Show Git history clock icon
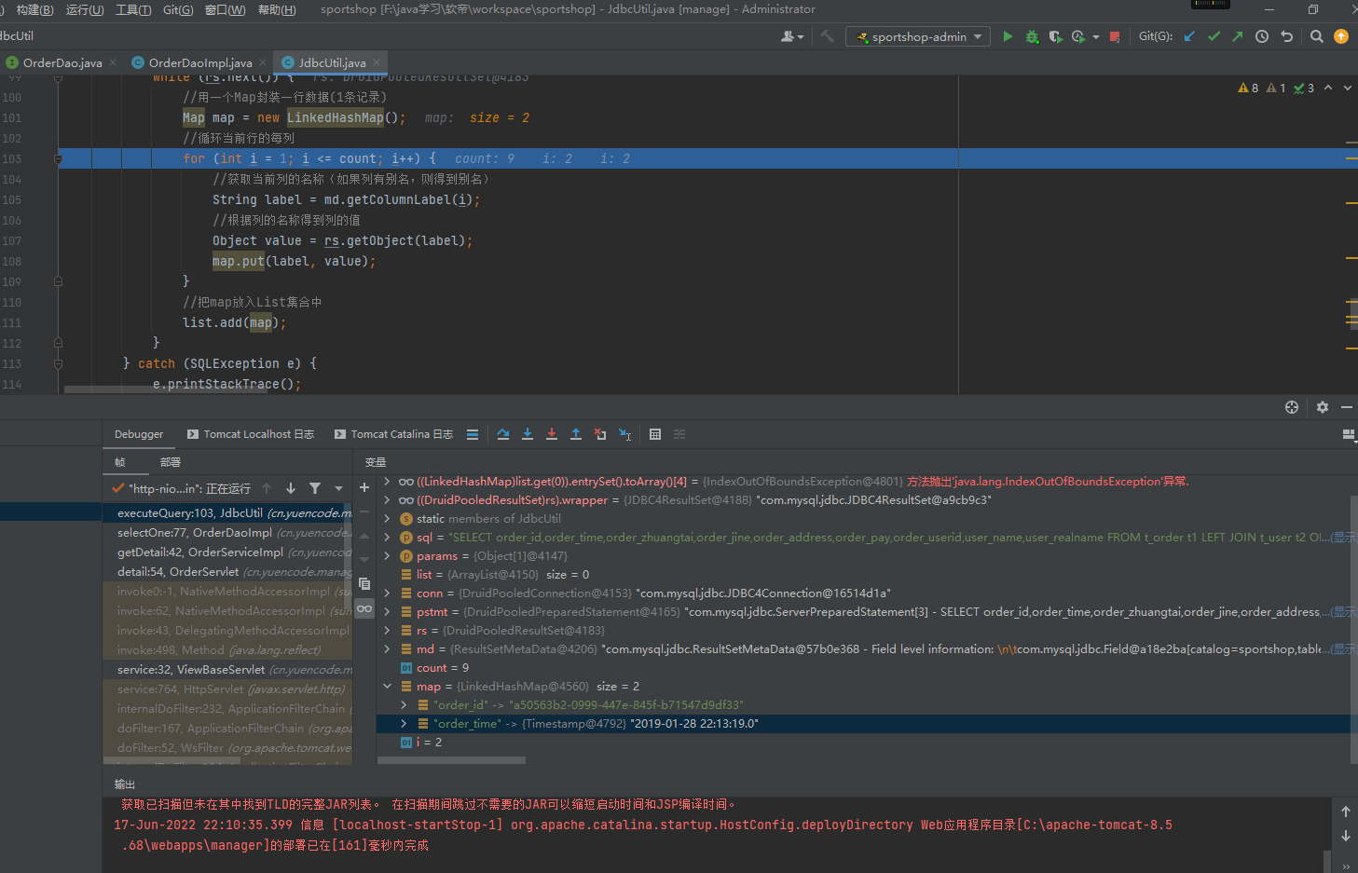This screenshot has width=1358, height=873. coord(1262,36)
